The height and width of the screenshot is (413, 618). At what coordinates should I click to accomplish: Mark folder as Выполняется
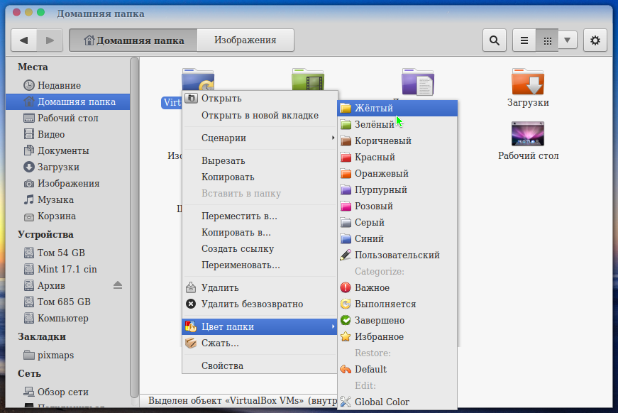point(397,304)
